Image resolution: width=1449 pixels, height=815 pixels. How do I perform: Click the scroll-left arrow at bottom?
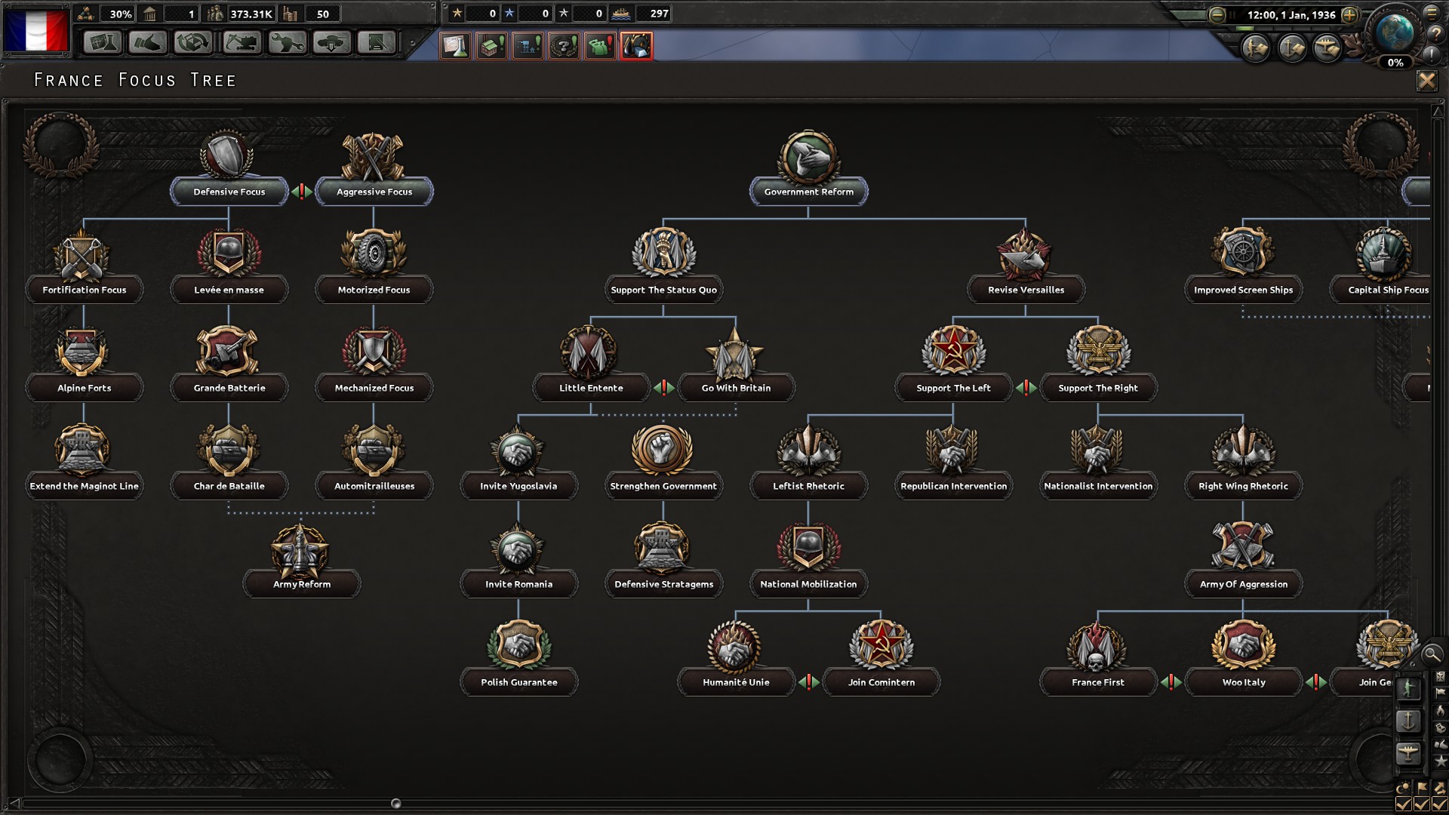pos(14,803)
